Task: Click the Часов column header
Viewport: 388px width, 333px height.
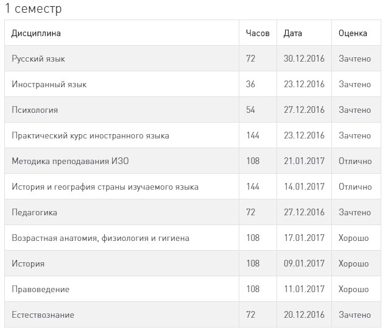Action: 257,34
